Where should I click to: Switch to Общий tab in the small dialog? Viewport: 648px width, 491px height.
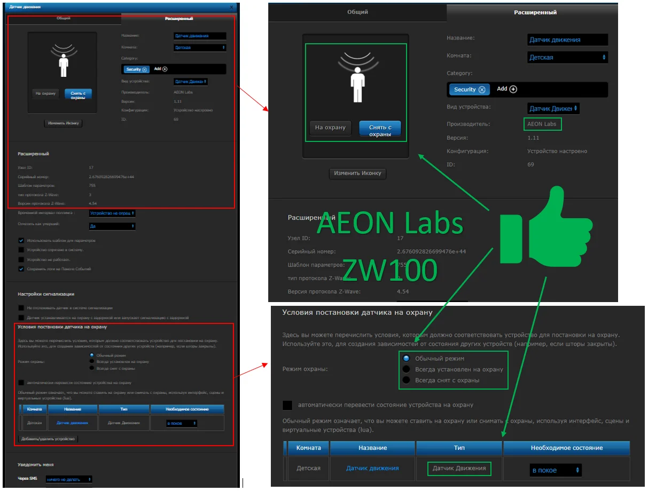[64, 18]
